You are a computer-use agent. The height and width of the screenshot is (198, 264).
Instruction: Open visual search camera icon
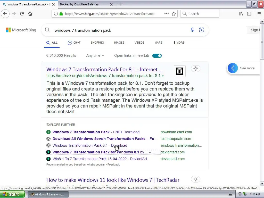[x=202, y=30]
